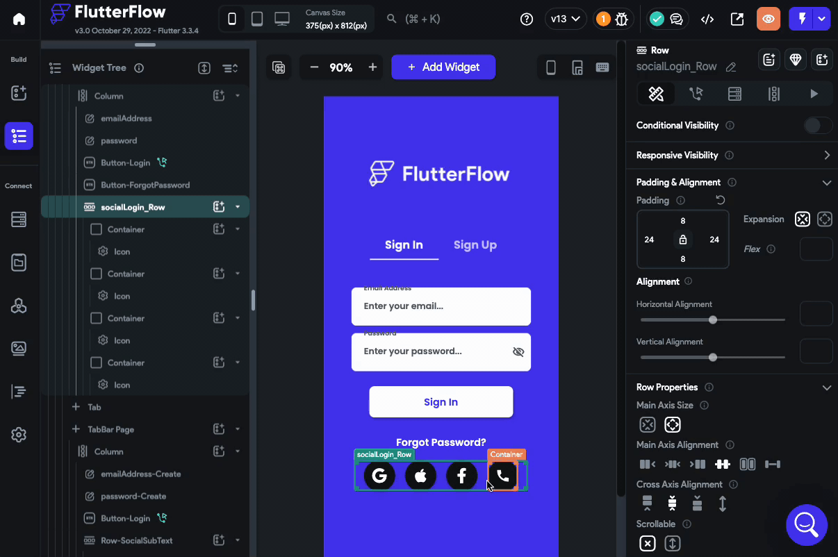Image resolution: width=838 pixels, height=557 pixels.
Task: Select Button-ForgotPassword in widget tree
Action: [145, 185]
